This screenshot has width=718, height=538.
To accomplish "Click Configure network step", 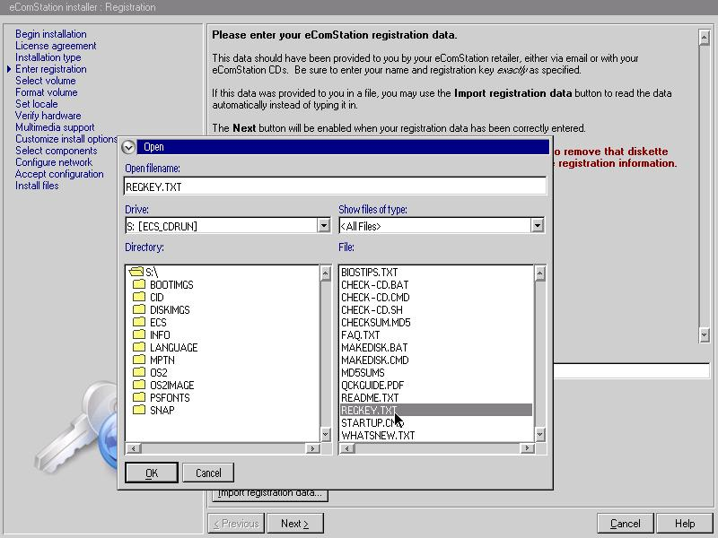I will (x=54, y=162).
